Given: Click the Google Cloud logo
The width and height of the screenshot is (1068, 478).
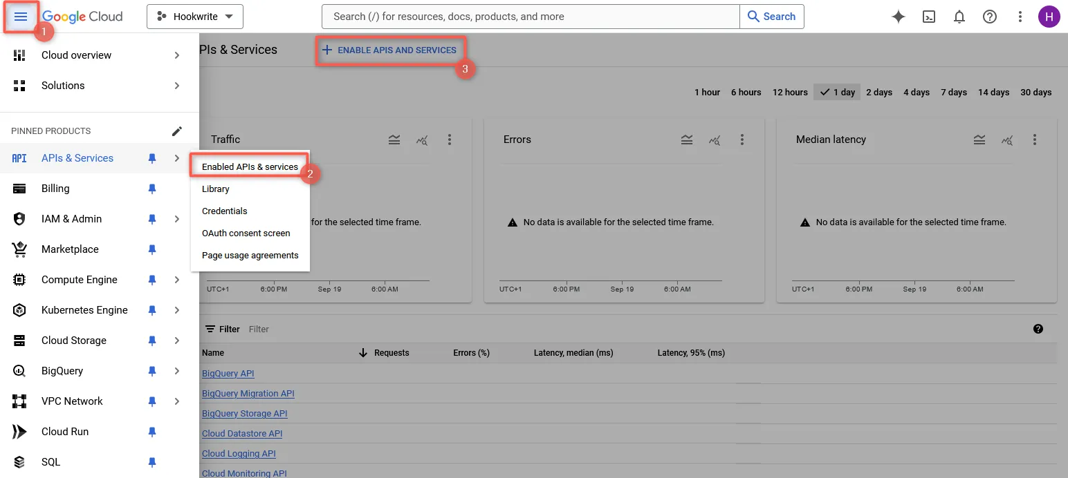Looking at the screenshot, I should click(82, 17).
